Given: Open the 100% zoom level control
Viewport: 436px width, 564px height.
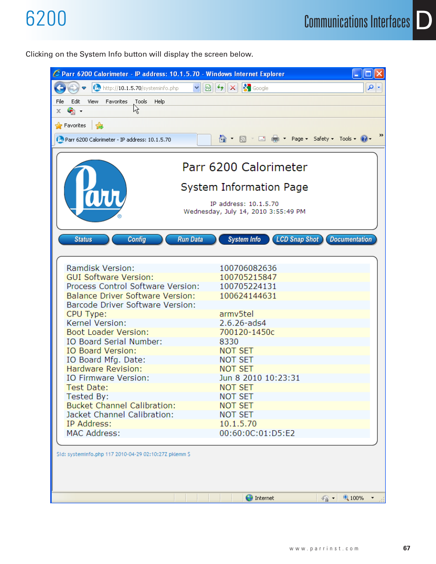Looking at the screenshot, I should tap(354, 498).
